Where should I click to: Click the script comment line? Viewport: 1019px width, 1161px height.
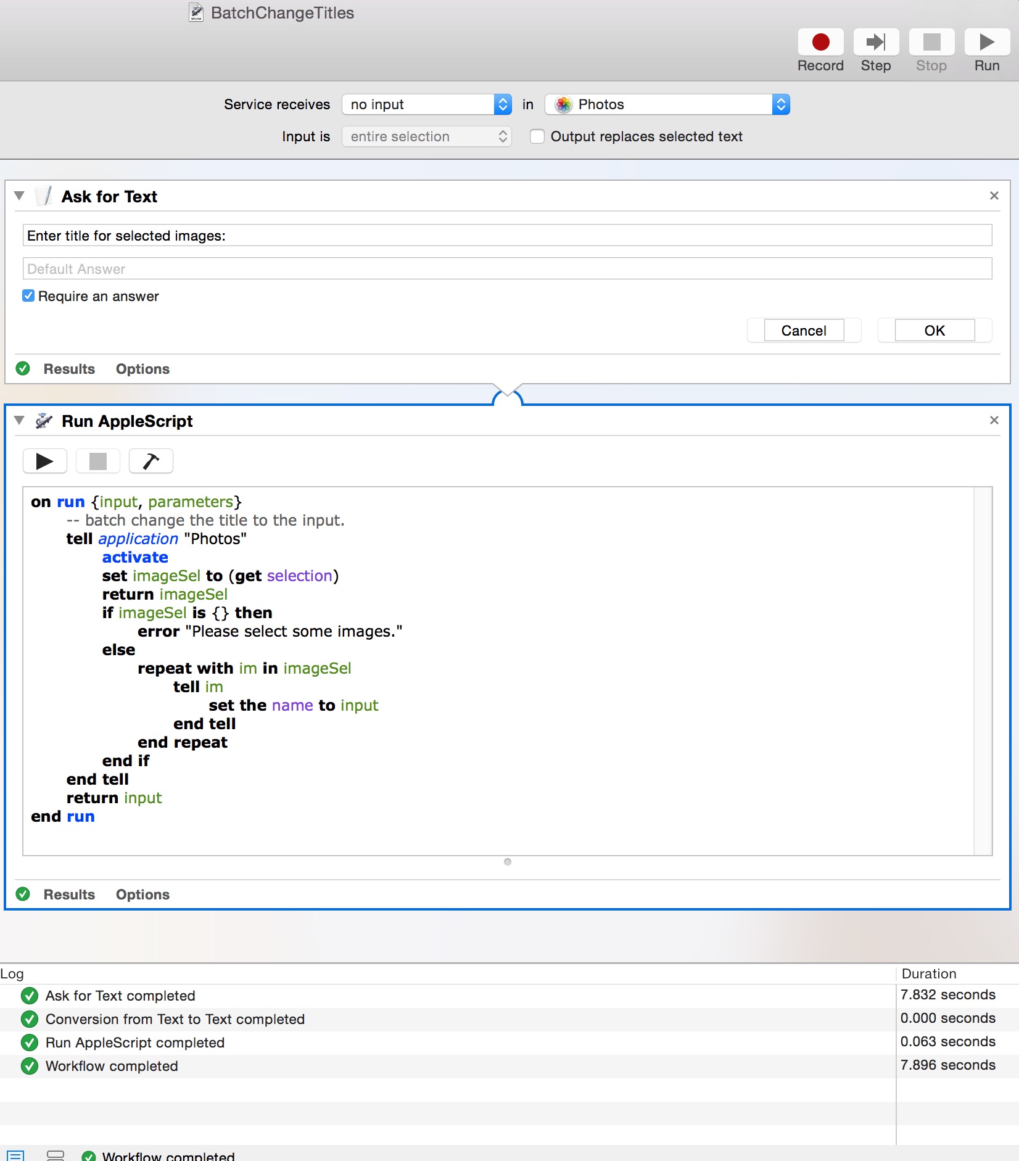point(205,520)
